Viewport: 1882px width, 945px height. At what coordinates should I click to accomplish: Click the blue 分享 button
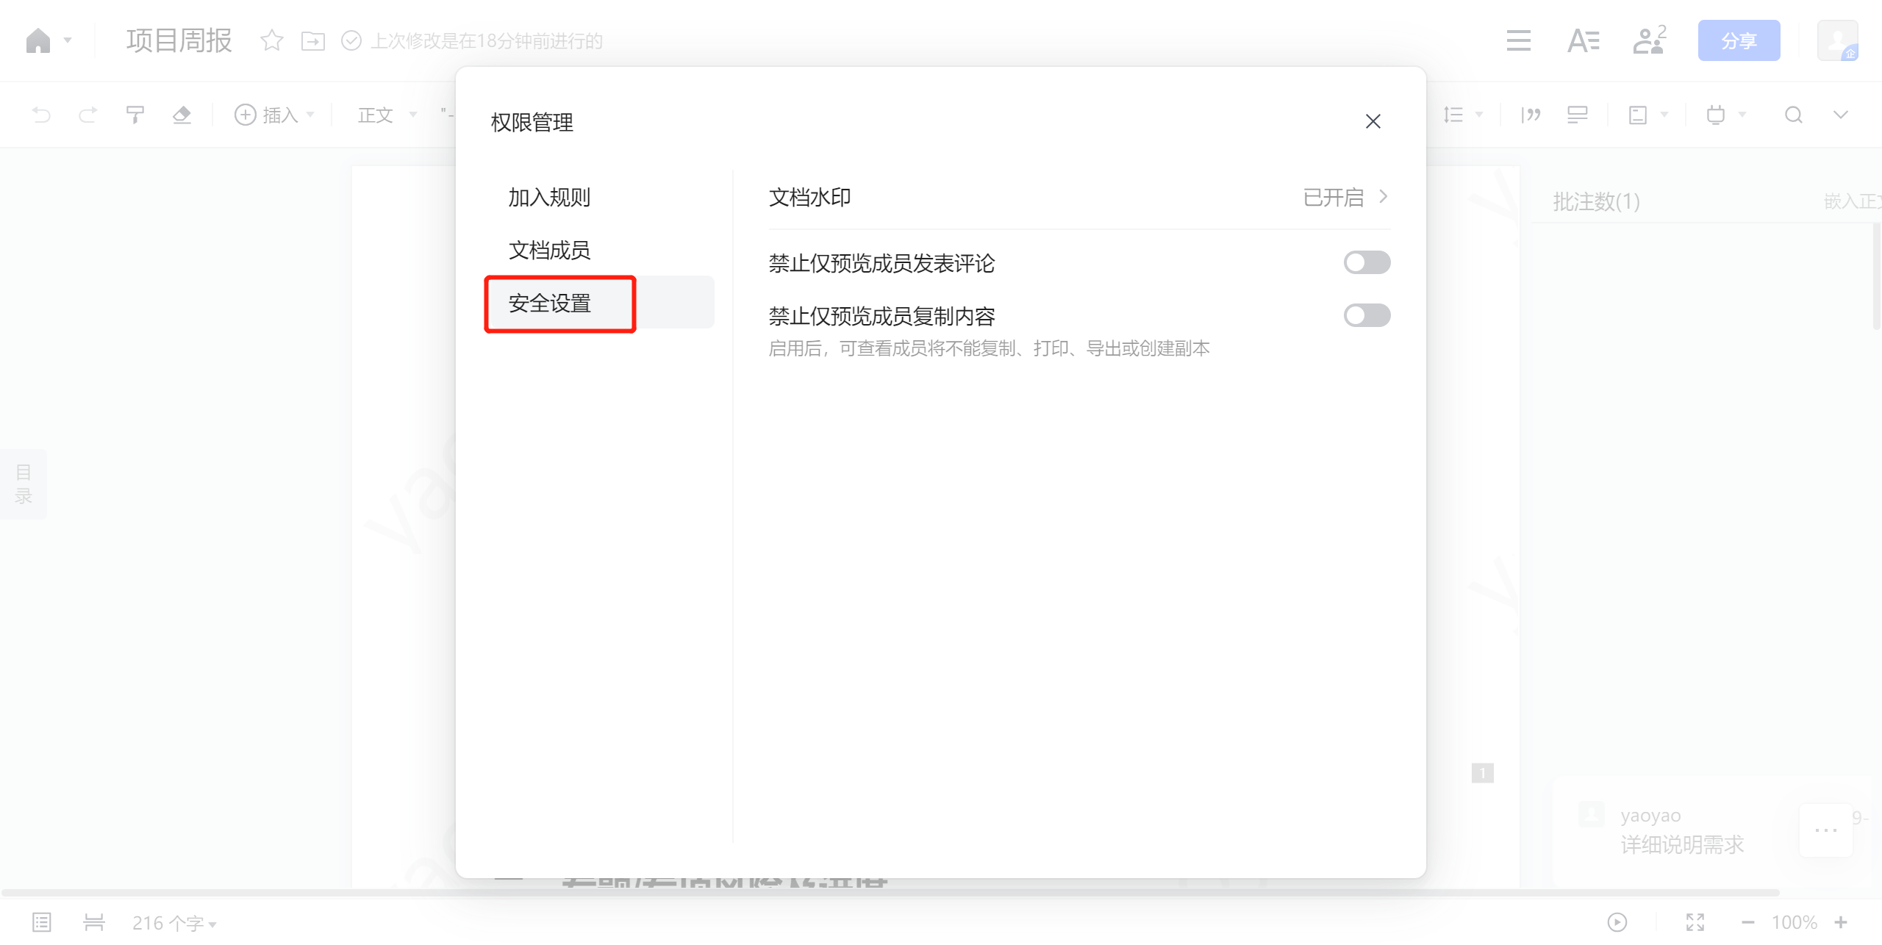coord(1739,41)
